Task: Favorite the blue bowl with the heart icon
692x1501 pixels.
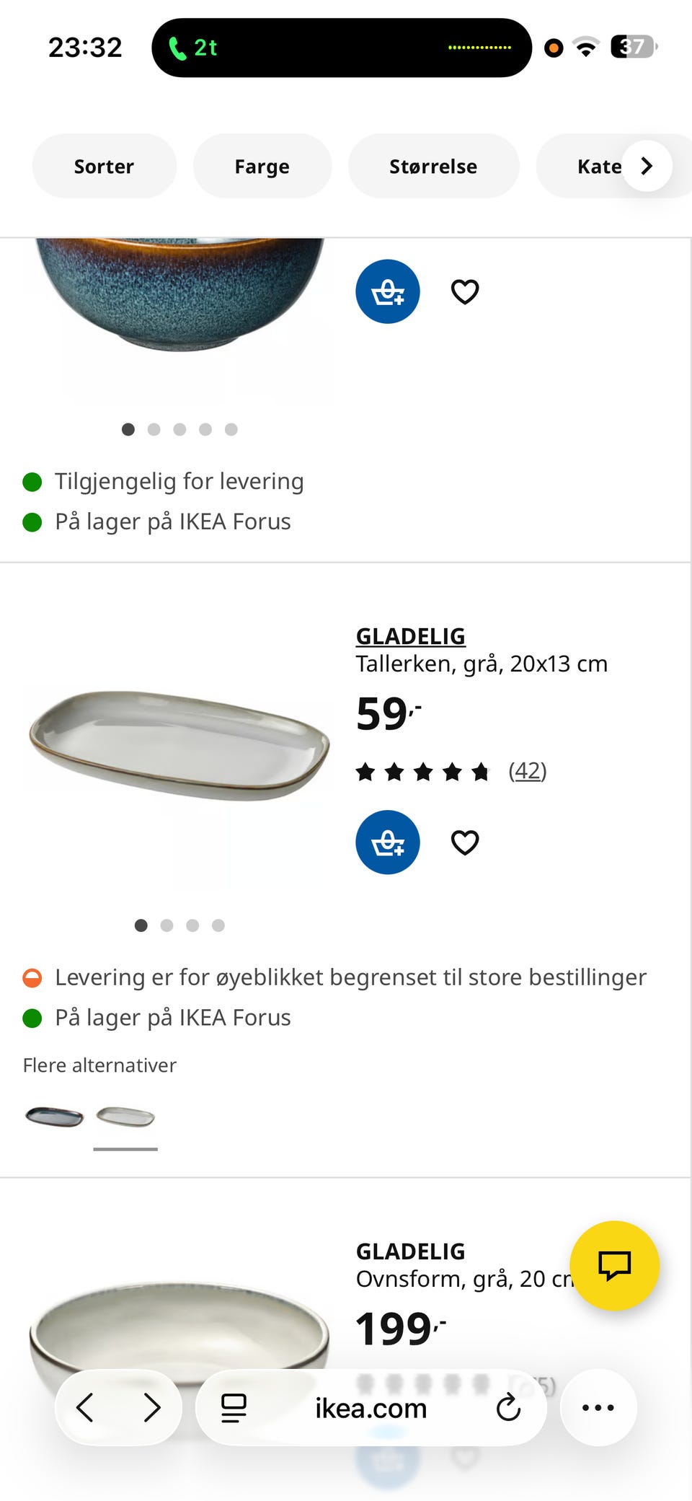Action: point(464,291)
